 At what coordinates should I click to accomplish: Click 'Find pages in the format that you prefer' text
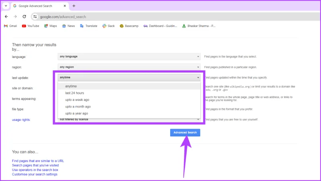click(228, 109)
